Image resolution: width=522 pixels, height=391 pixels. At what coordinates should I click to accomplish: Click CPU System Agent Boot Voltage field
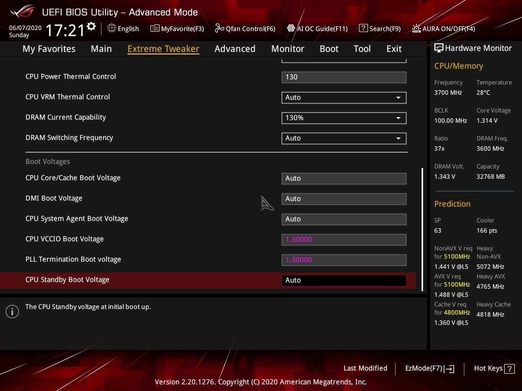click(x=344, y=219)
